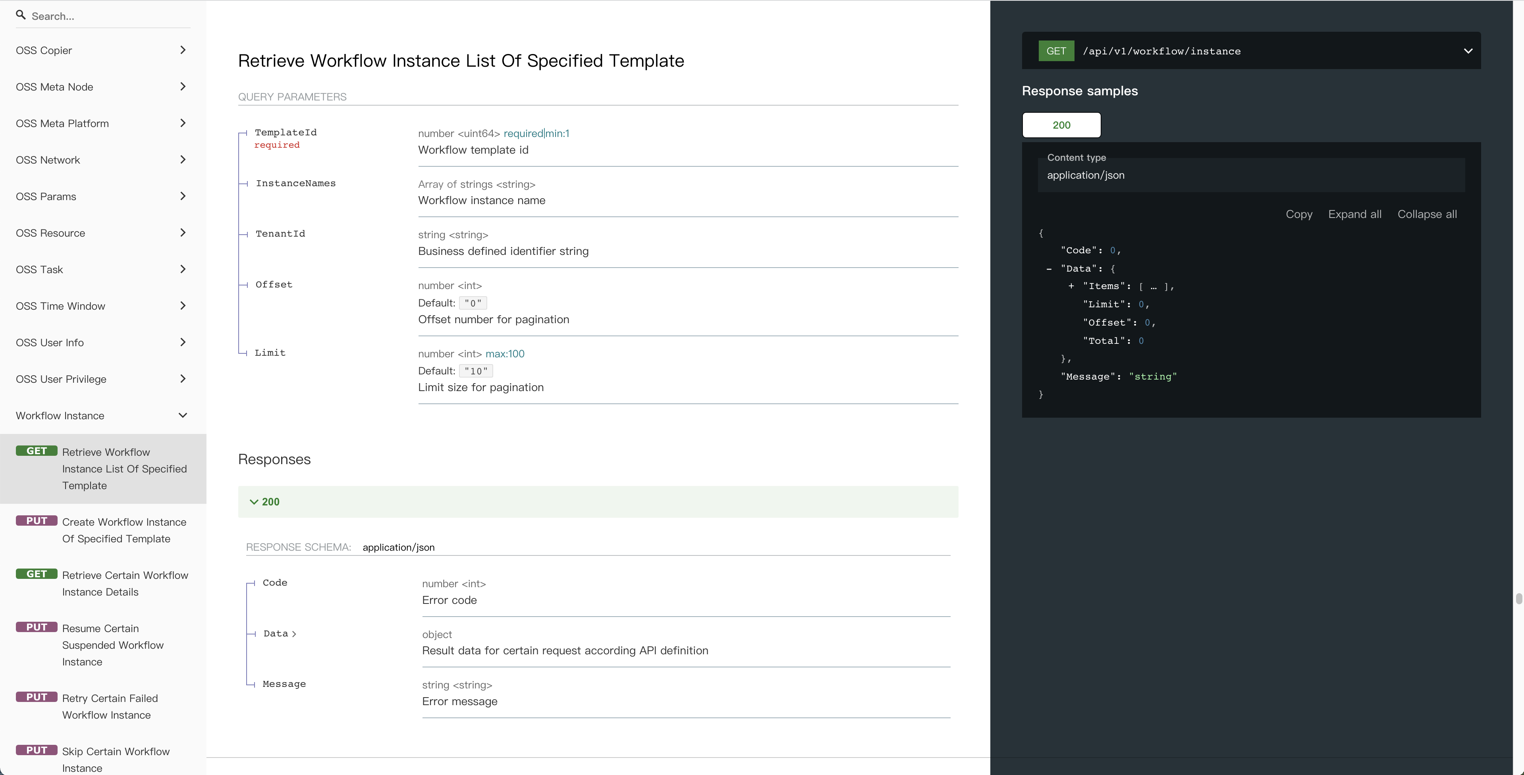This screenshot has width=1524, height=775.
Task: Click Collapse all in response sample
Action: point(1426,214)
